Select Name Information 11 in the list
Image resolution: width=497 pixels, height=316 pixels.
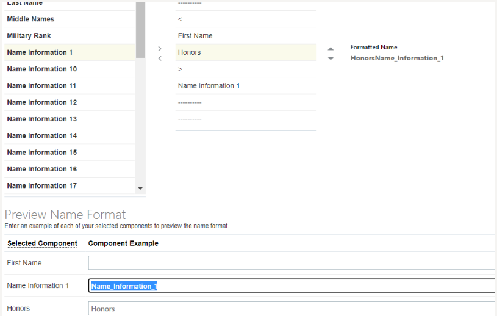(x=70, y=86)
